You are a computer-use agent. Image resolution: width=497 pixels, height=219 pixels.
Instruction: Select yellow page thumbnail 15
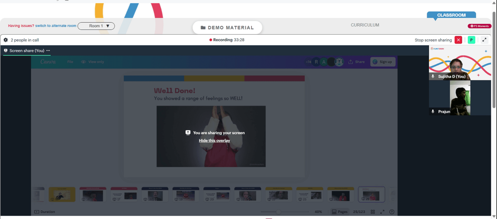coord(62,194)
